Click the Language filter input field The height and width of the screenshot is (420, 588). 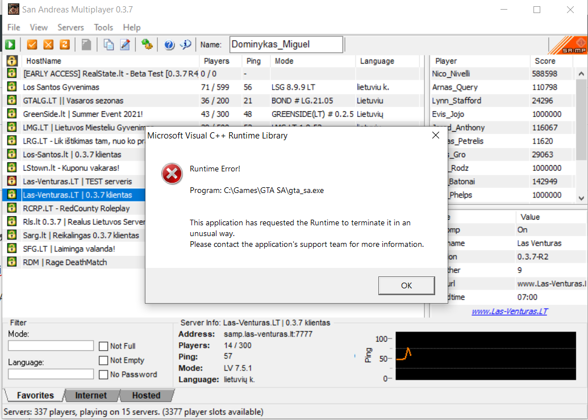click(51, 374)
